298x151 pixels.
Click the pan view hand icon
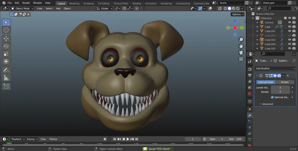pyautogui.click(x=241, y=46)
